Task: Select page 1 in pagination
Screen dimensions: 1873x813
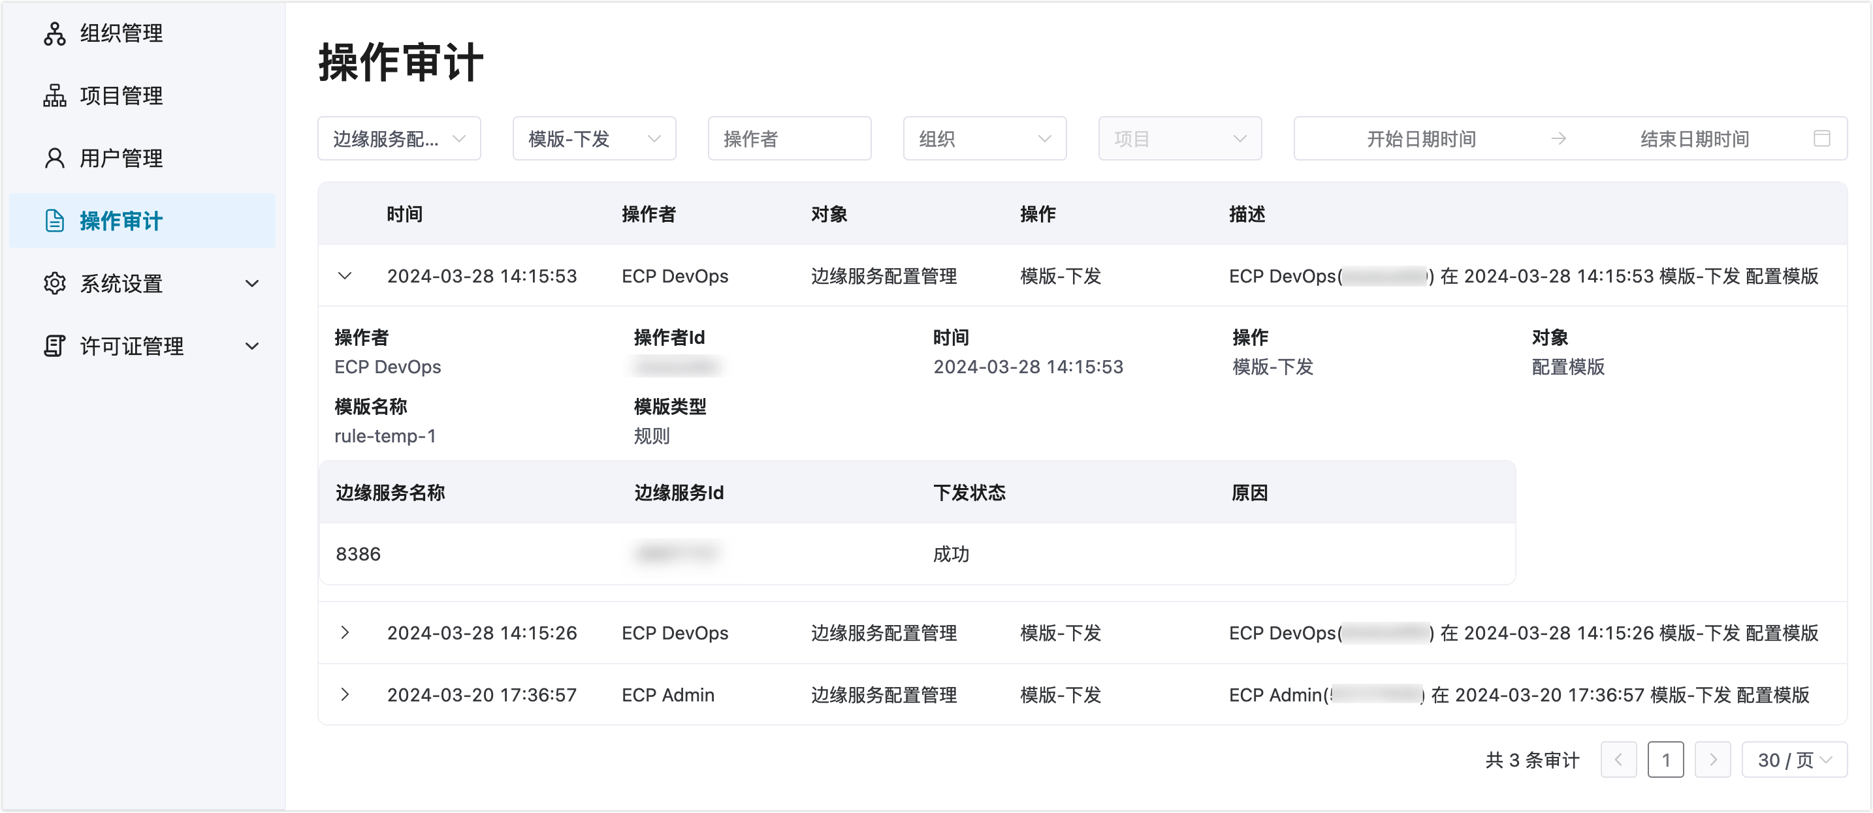Action: pos(1666,759)
